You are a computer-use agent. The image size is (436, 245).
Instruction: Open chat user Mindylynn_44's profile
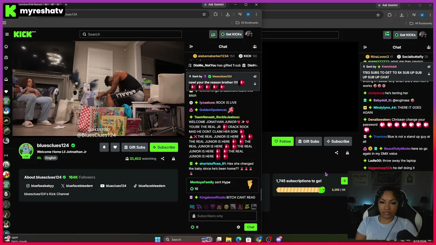(x=385, y=108)
